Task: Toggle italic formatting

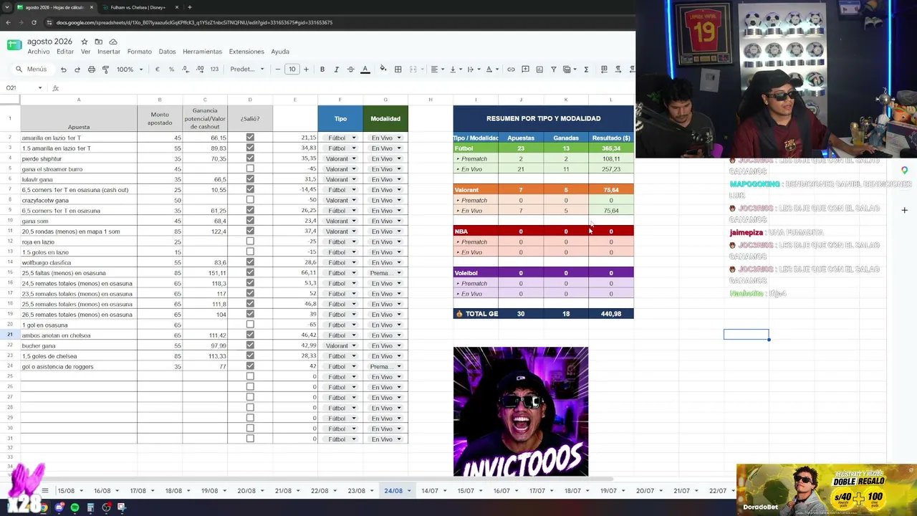Action: pyautogui.click(x=336, y=70)
